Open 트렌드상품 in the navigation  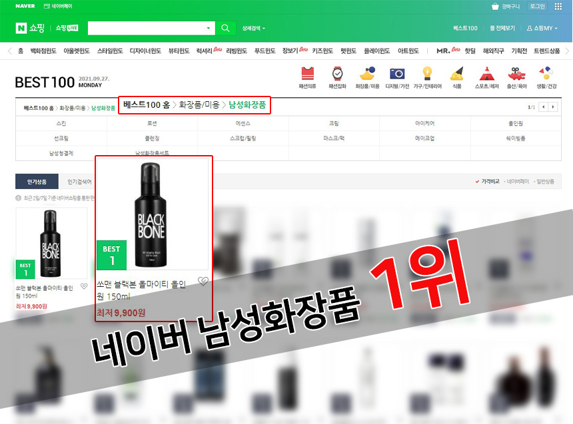click(x=547, y=51)
